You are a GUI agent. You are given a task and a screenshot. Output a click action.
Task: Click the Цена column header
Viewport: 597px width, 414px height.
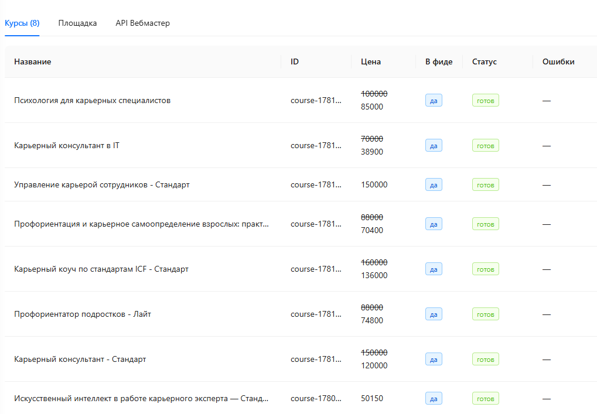pos(371,61)
